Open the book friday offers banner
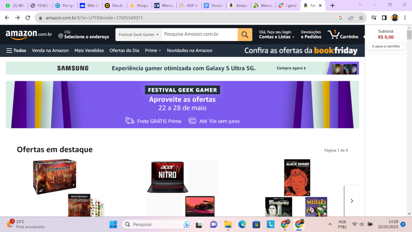412x232 pixels. (301, 50)
